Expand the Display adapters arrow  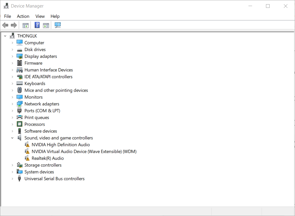point(12,56)
